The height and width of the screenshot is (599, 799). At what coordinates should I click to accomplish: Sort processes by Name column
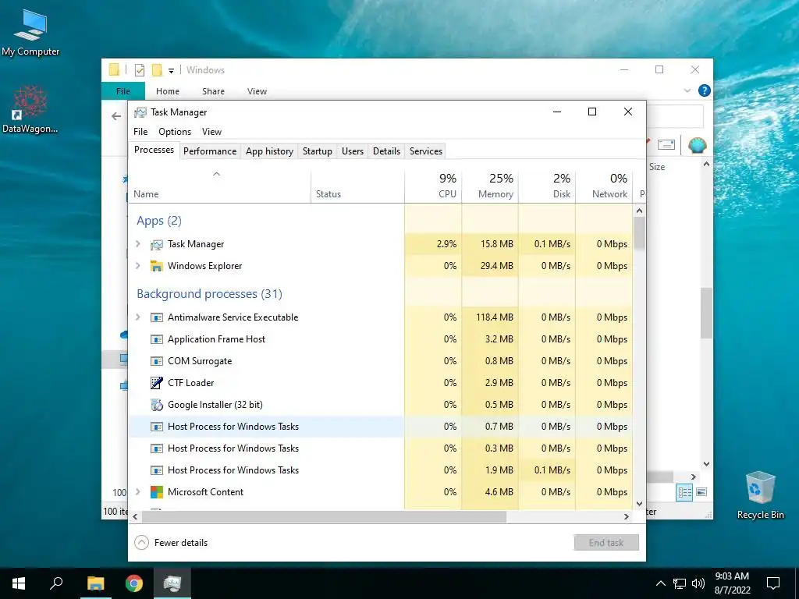(219, 186)
